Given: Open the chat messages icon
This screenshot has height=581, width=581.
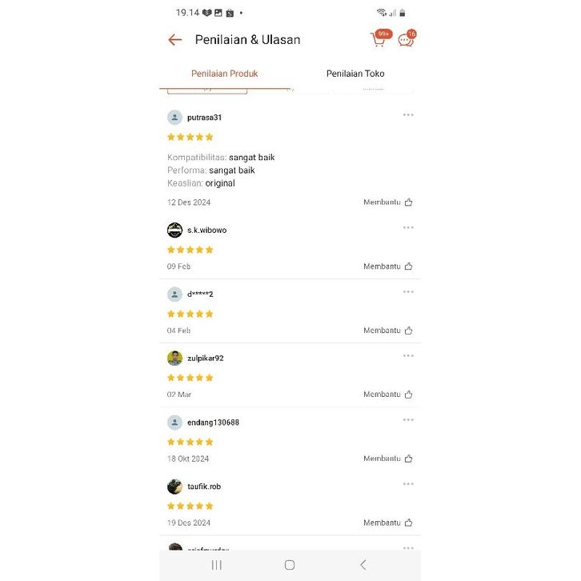Looking at the screenshot, I should pos(406,39).
